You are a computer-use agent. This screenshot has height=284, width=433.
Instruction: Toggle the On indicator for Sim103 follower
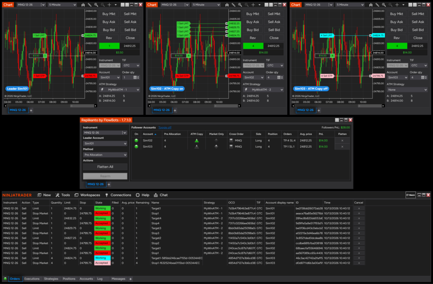click(x=136, y=147)
